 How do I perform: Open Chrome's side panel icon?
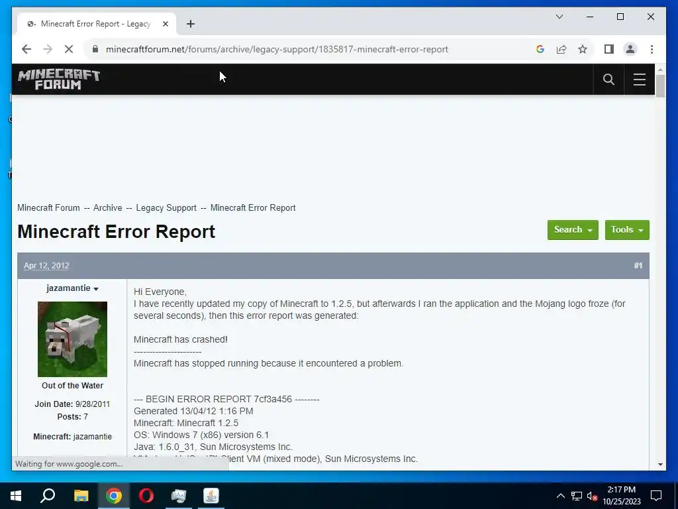[609, 49]
